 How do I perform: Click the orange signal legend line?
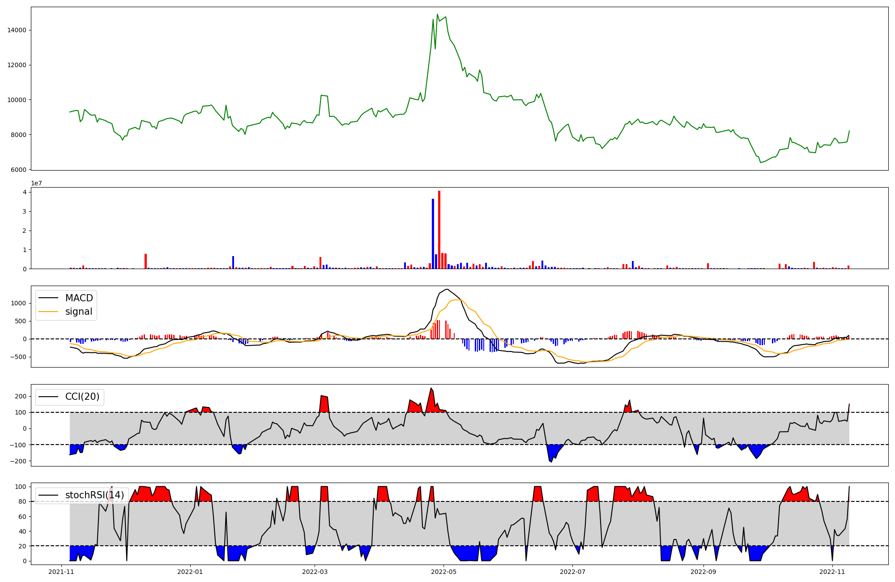[x=48, y=312]
